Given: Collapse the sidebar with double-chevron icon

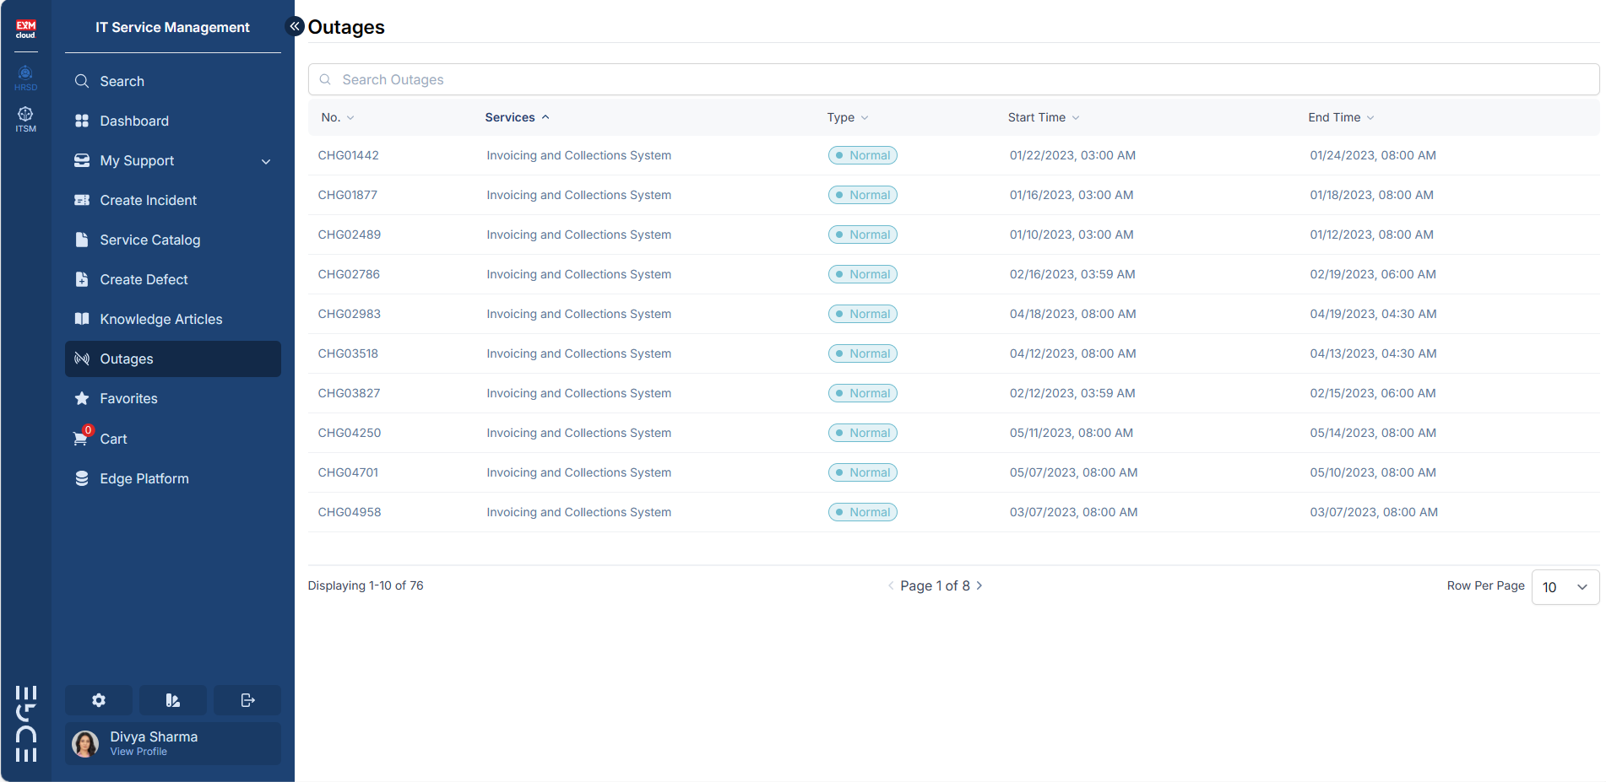Looking at the screenshot, I should [x=295, y=26].
